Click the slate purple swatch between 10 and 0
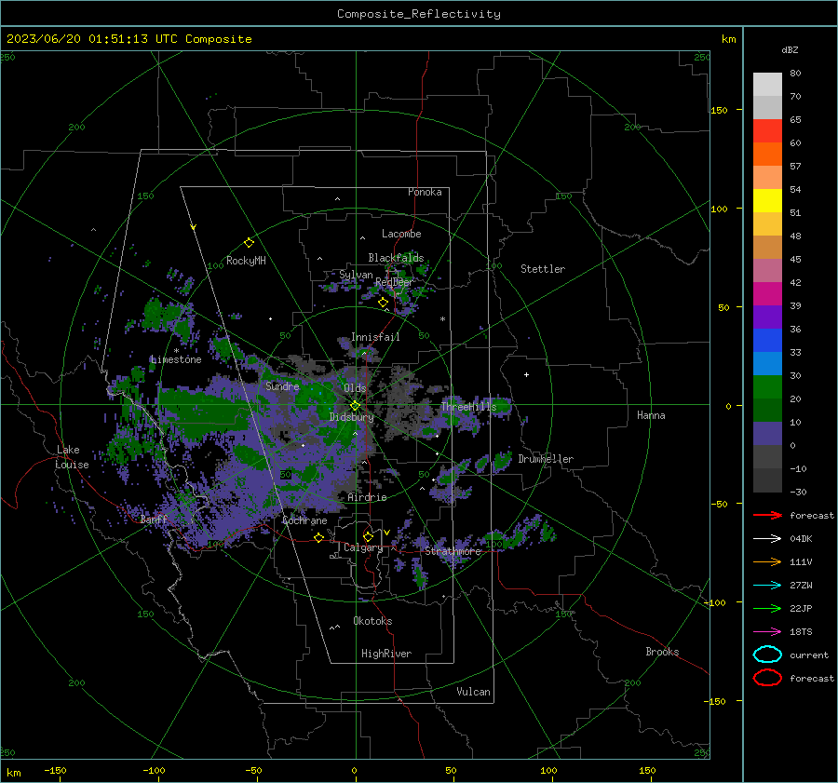Image resolution: width=838 pixels, height=783 pixels. pos(767,434)
